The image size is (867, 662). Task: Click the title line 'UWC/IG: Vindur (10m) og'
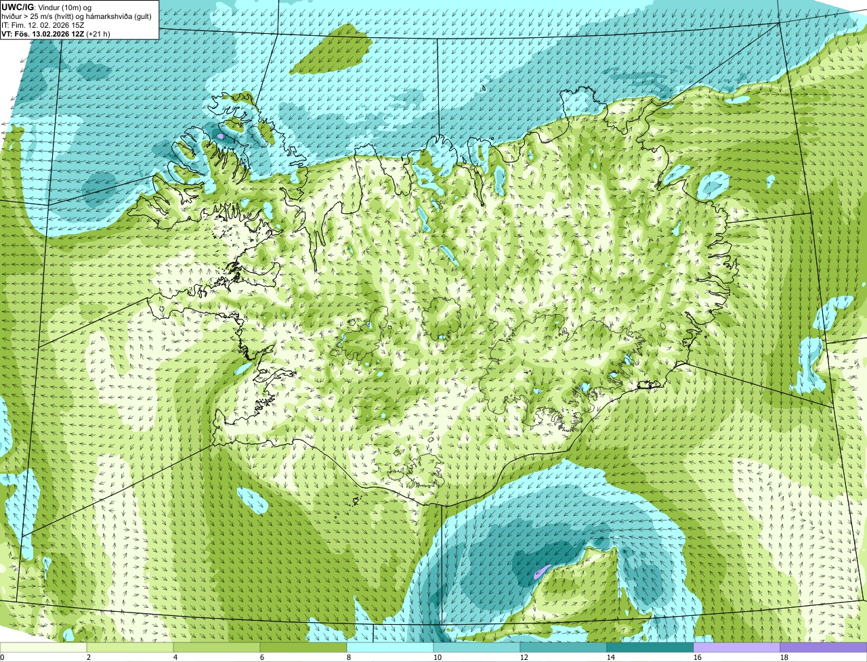tap(46, 7)
